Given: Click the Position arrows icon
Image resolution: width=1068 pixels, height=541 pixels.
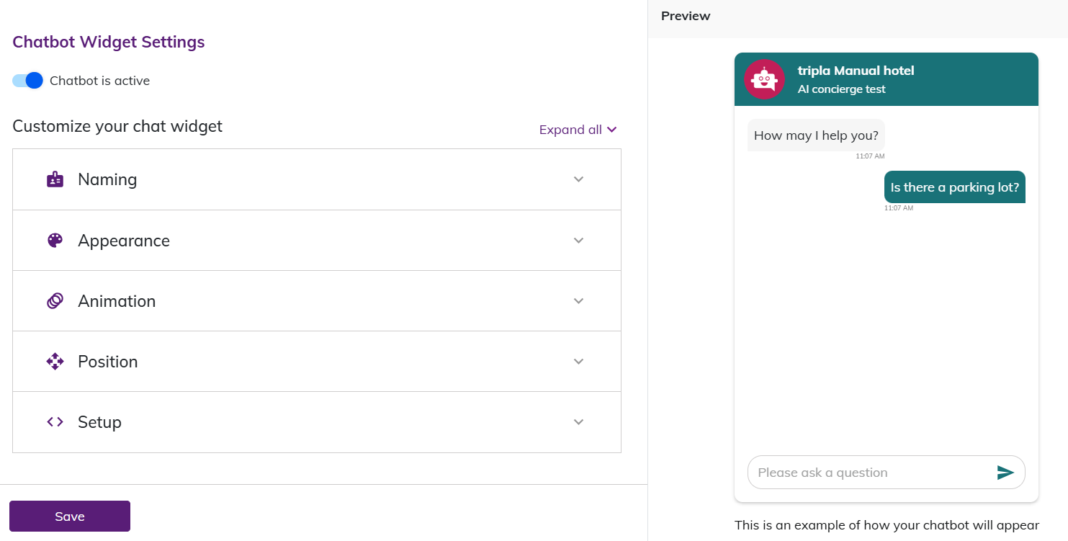Looking at the screenshot, I should pyautogui.click(x=55, y=362).
